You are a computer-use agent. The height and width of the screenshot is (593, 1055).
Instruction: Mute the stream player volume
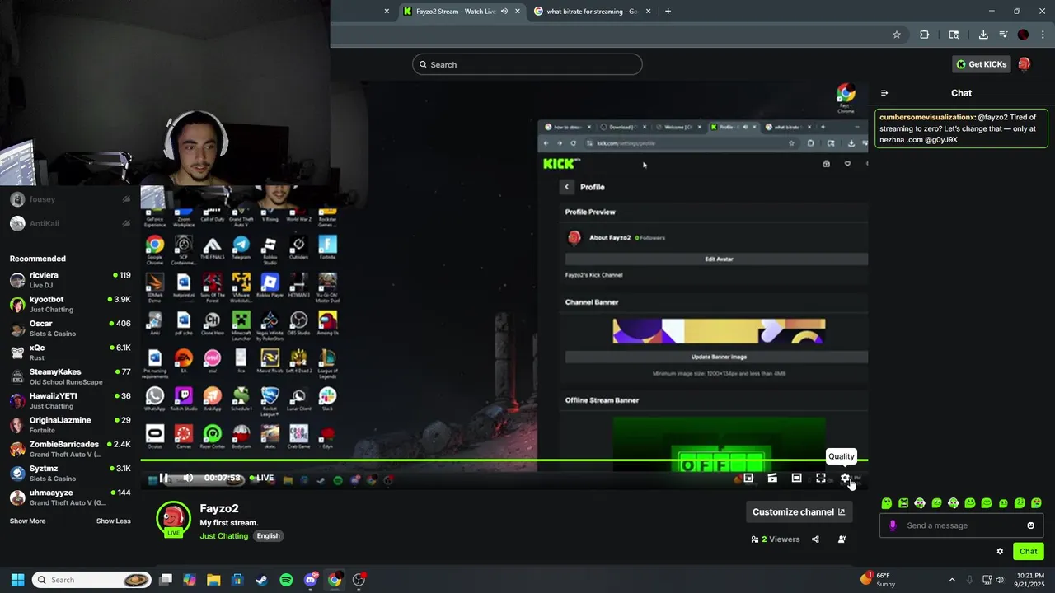coord(188,478)
